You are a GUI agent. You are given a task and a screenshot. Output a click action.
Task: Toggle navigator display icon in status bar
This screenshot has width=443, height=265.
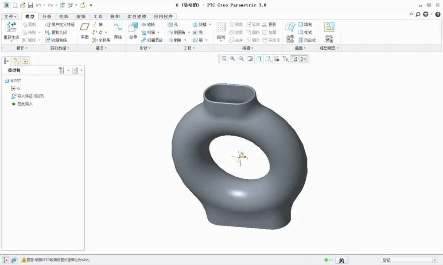point(5,260)
